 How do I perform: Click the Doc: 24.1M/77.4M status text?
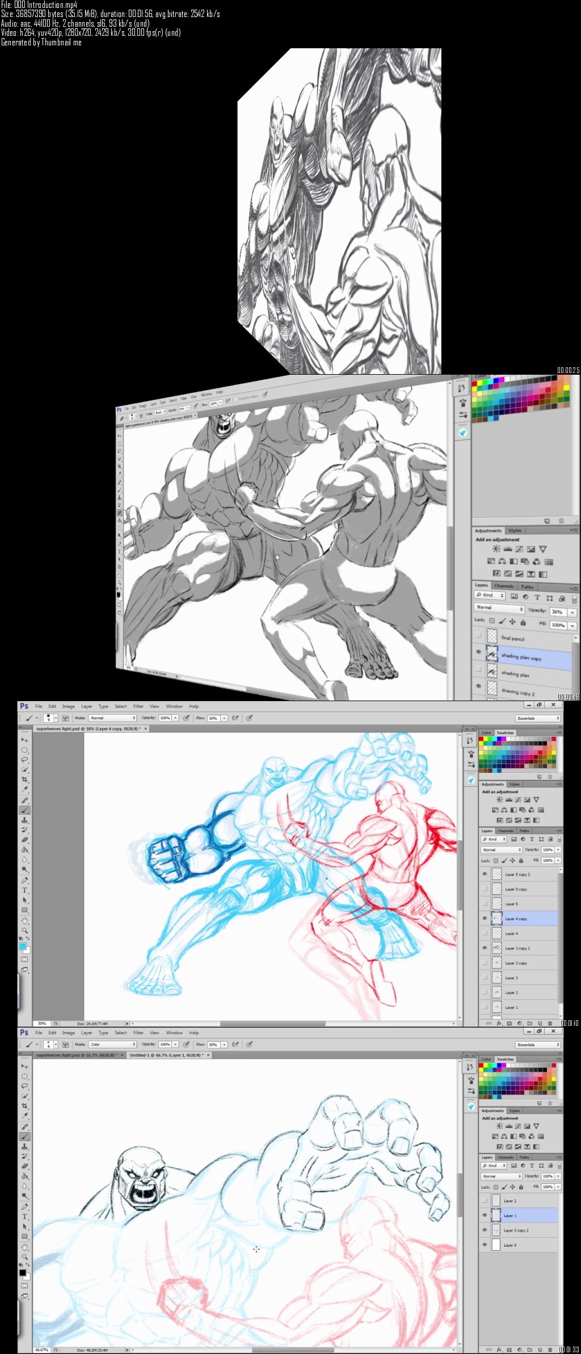(x=91, y=1024)
